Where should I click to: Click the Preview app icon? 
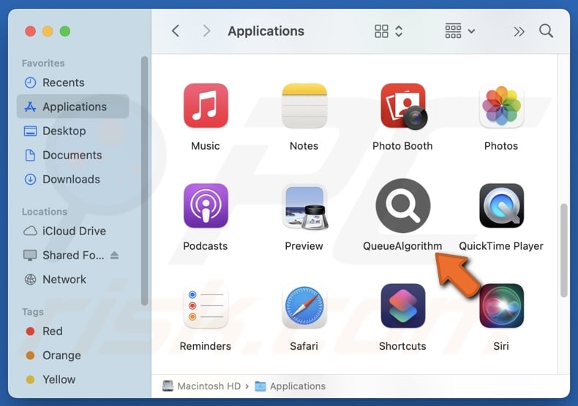(x=305, y=207)
